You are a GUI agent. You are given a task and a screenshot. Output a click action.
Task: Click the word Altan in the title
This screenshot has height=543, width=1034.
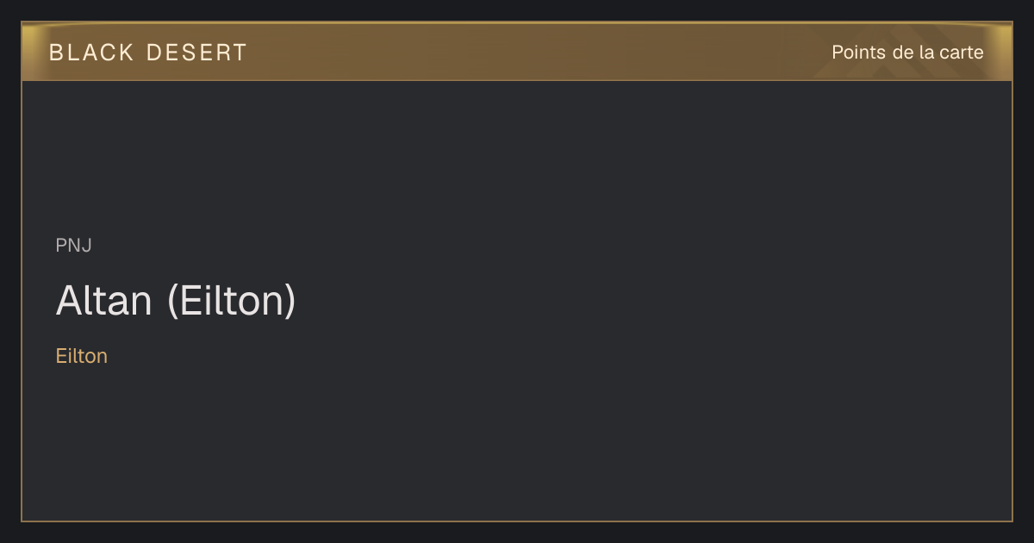tap(104, 301)
